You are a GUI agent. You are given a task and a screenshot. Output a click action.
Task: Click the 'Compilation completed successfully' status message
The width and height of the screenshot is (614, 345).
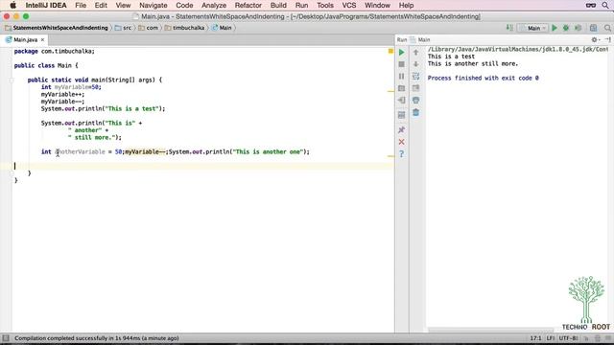point(96,338)
